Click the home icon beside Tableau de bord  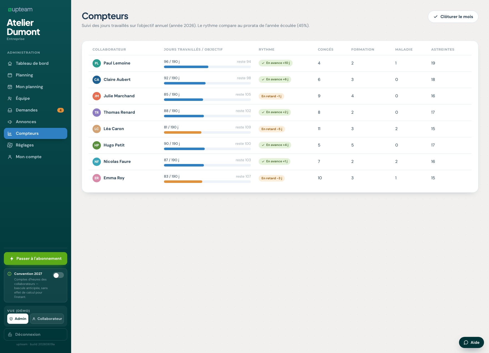[10, 63]
